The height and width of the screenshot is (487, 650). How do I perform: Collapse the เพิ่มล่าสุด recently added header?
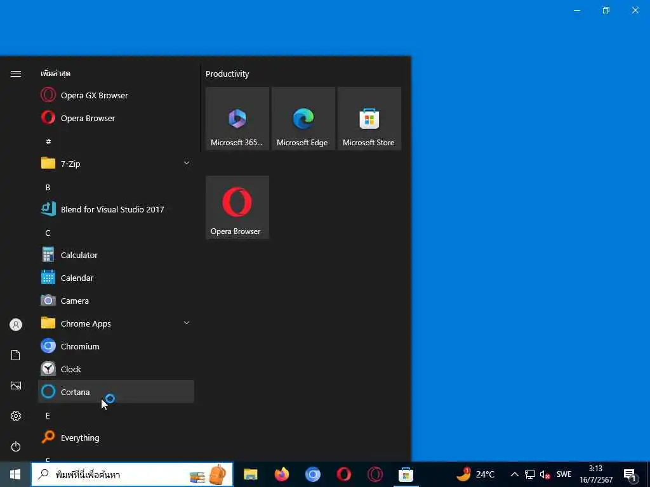click(56, 74)
